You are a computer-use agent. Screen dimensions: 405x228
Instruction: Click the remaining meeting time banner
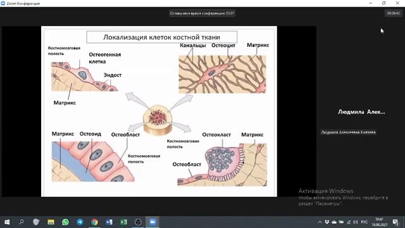202,13
